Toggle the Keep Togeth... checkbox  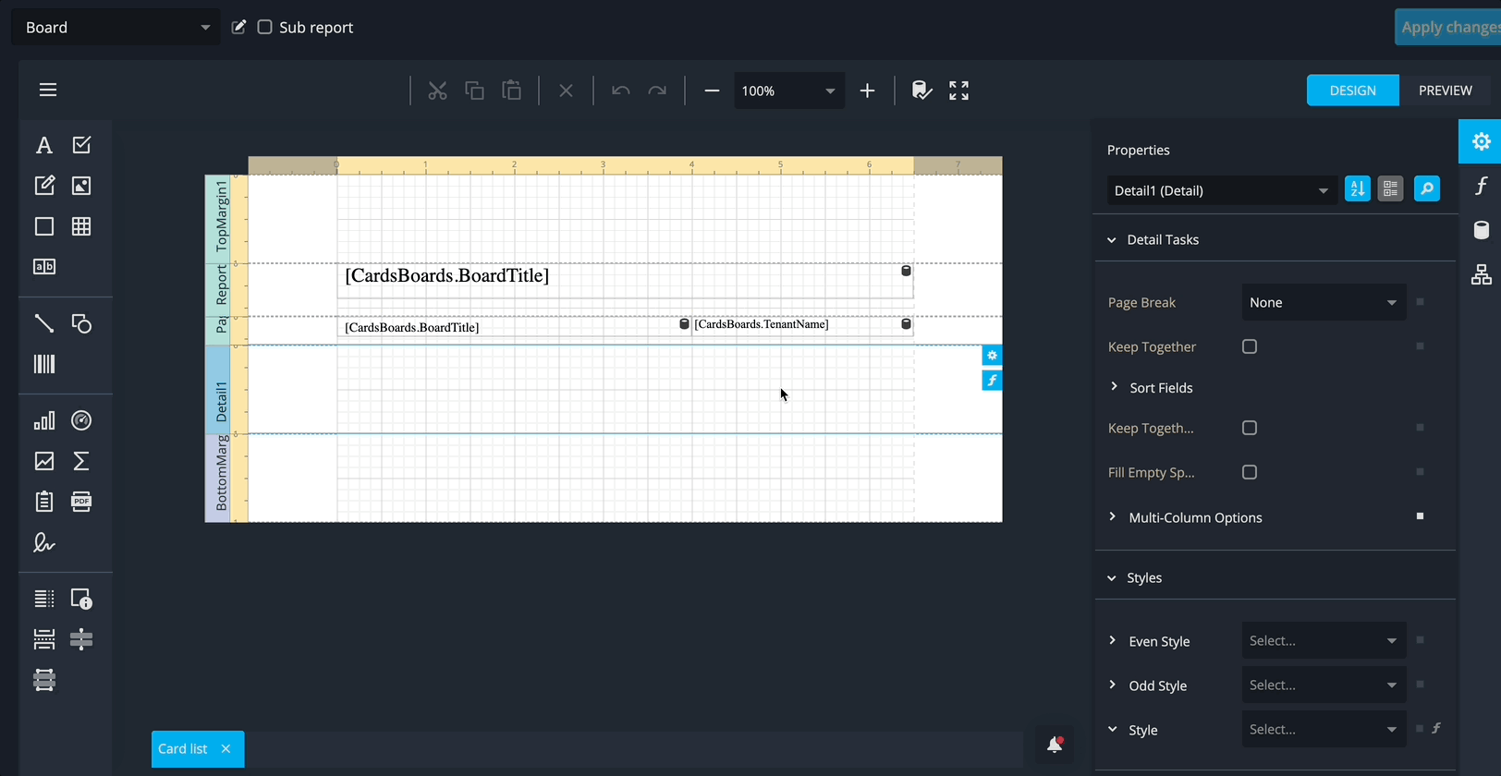pos(1250,428)
